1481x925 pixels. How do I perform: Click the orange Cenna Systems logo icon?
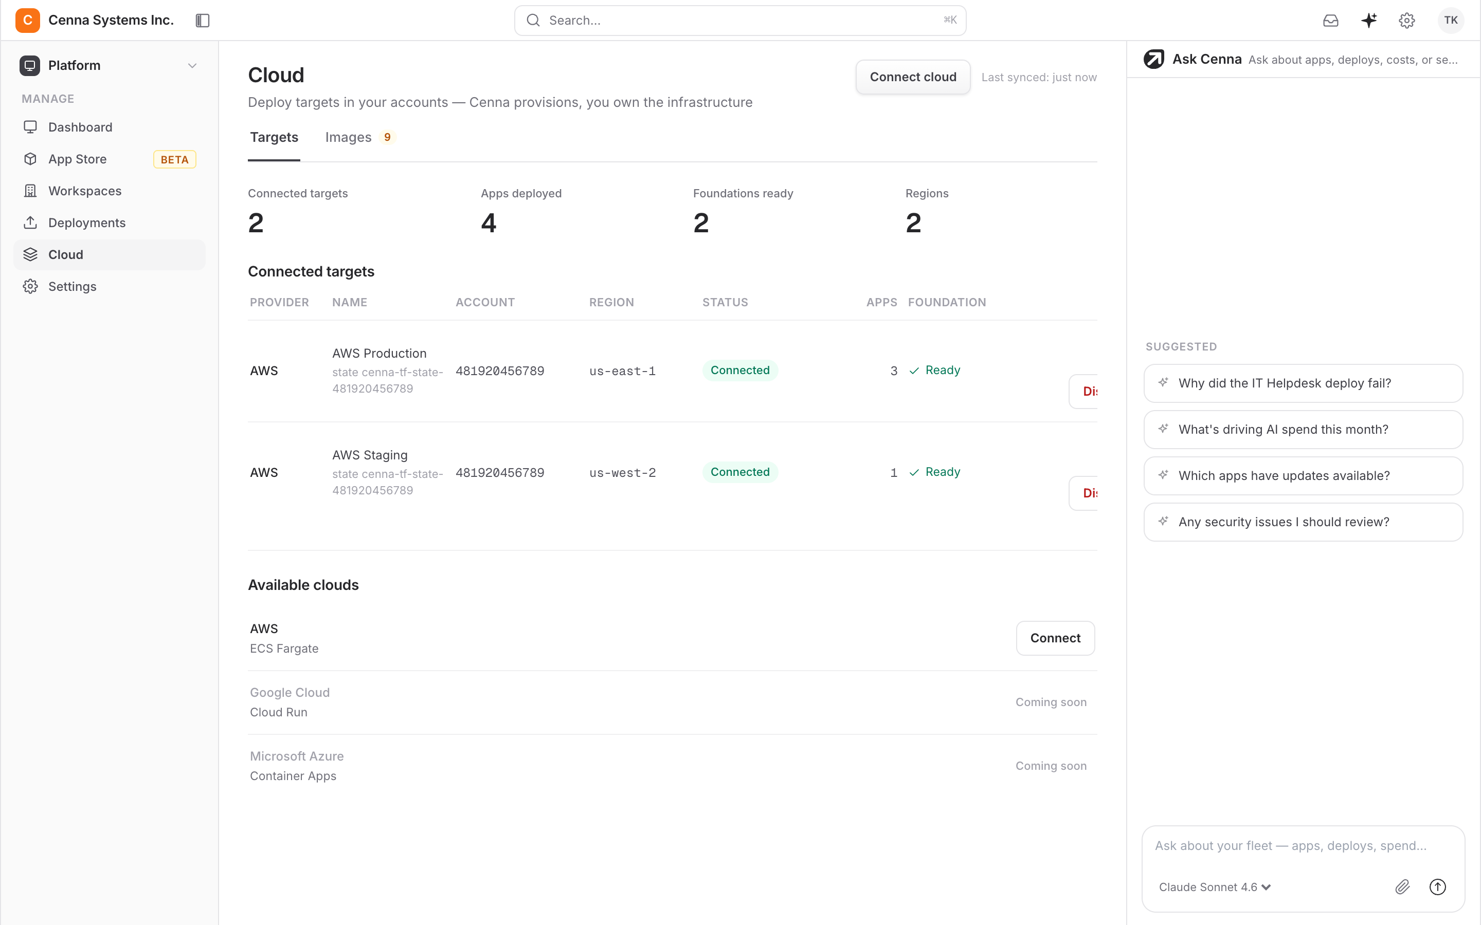click(28, 20)
